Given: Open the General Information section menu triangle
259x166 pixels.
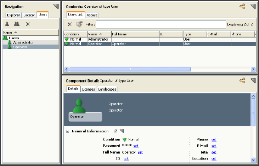Looking at the screenshot, I should (x=122, y=131).
